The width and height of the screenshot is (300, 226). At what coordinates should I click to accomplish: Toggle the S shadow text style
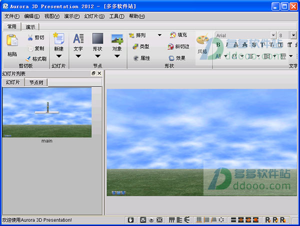253,45
